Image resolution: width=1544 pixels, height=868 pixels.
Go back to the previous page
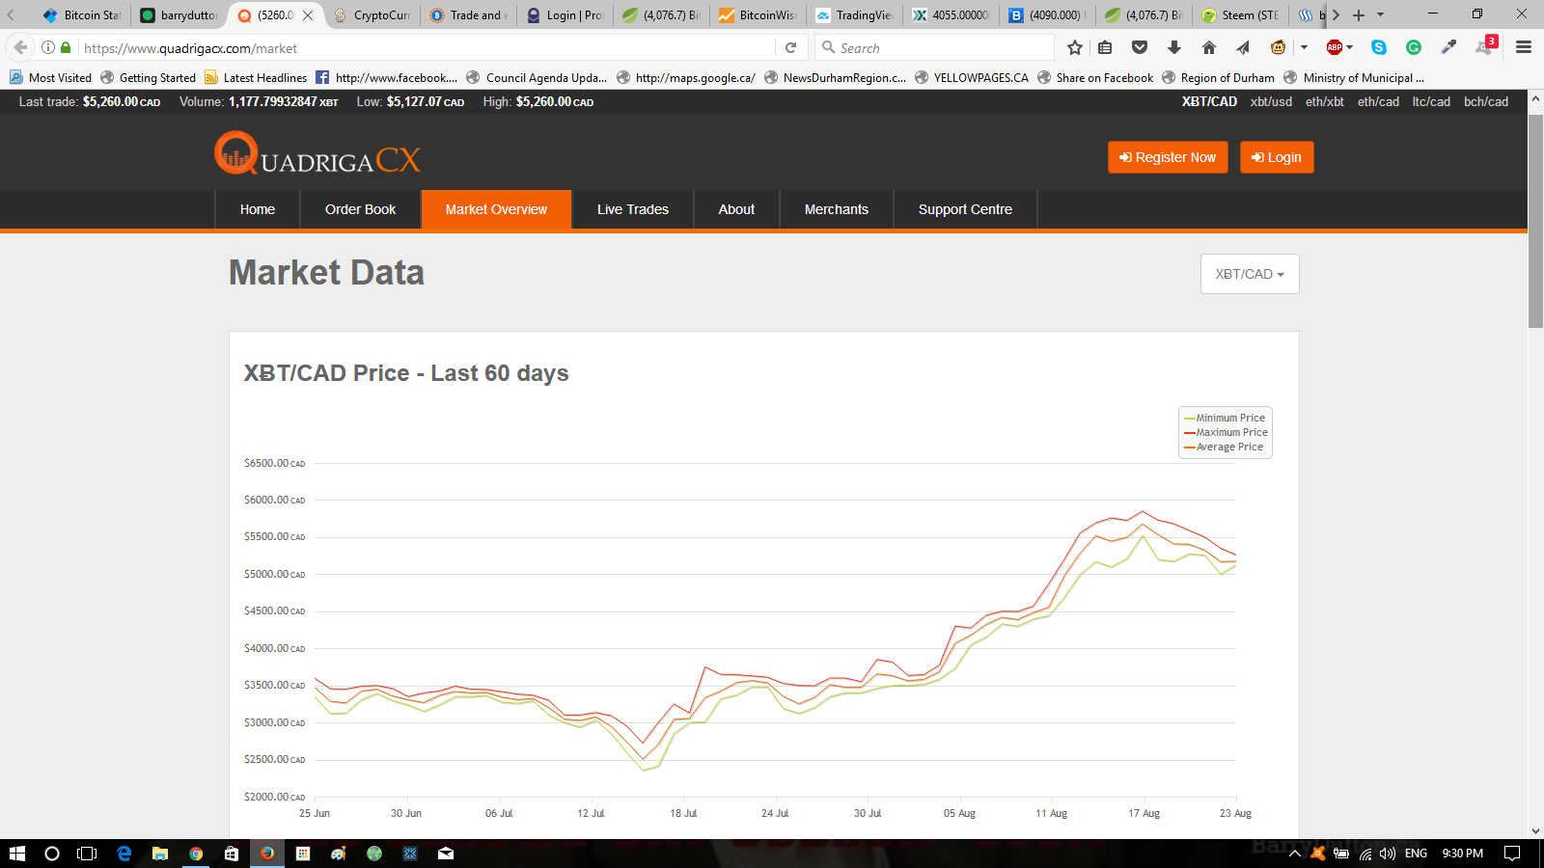(x=20, y=47)
